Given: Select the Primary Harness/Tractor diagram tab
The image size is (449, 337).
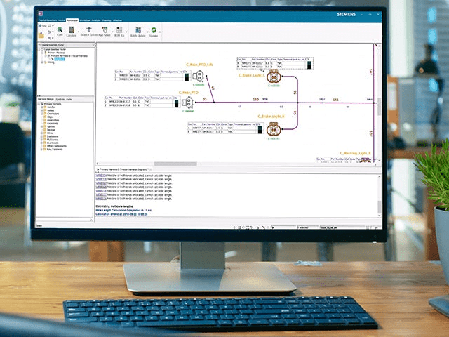Looking at the screenshot, I should point(123,169).
